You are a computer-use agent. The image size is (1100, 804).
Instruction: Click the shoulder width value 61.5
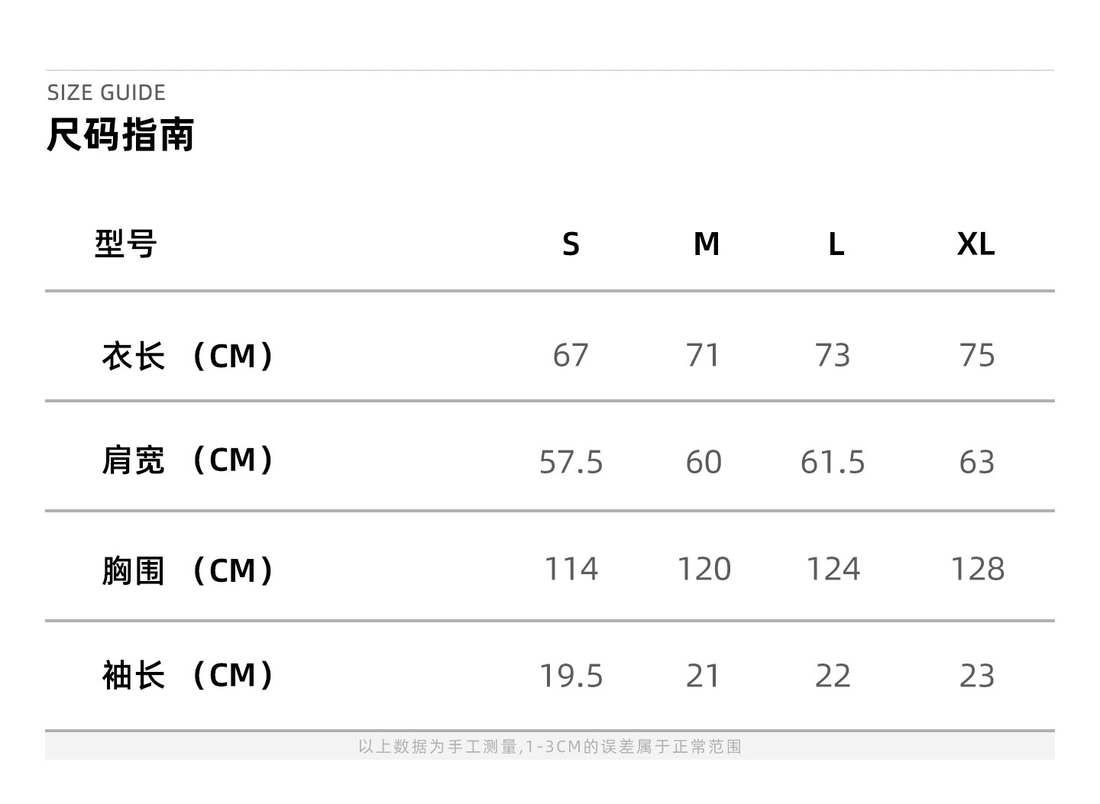pyautogui.click(x=833, y=463)
